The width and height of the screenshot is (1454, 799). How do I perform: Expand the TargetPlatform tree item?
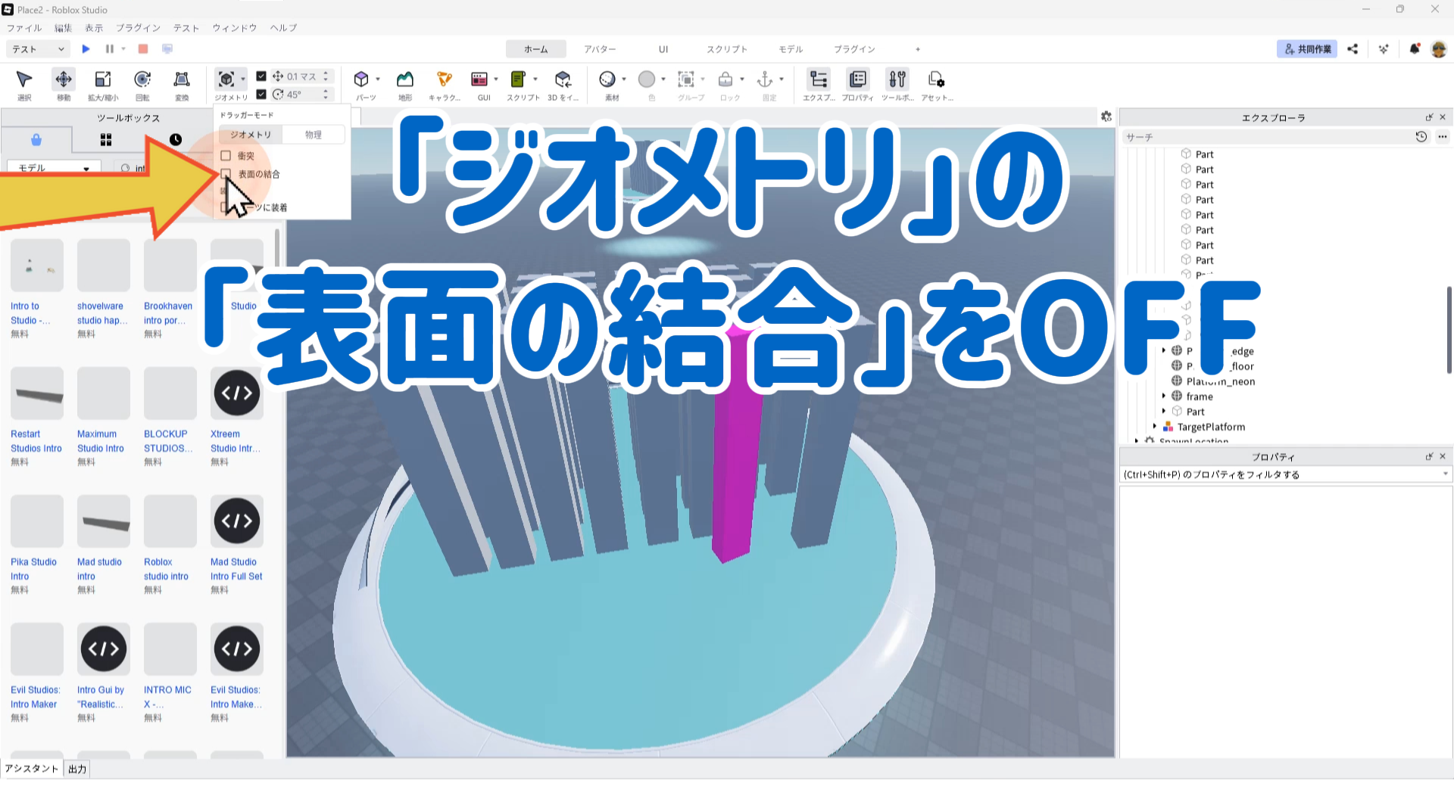[x=1155, y=427]
